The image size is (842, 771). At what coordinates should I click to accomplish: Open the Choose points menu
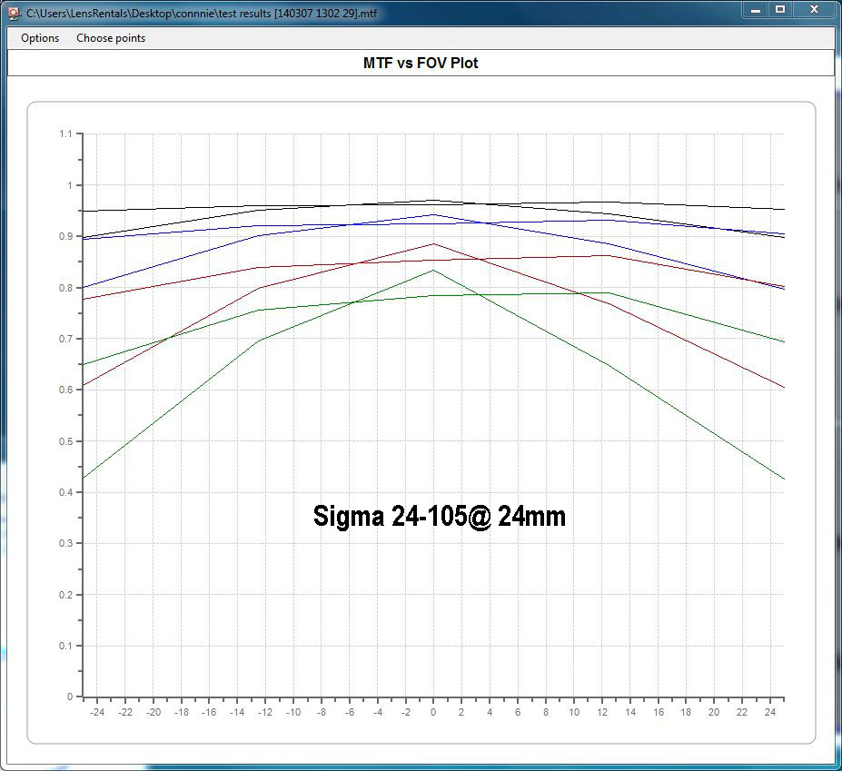pyautogui.click(x=111, y=38)
